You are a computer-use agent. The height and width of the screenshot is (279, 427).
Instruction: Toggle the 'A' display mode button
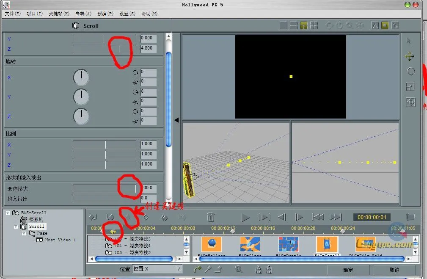click(375, 26)
